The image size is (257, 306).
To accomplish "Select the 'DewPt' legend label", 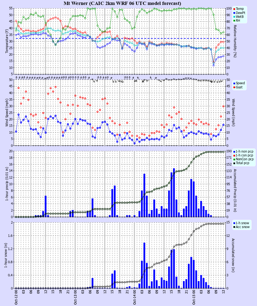I will pos(241,13).
